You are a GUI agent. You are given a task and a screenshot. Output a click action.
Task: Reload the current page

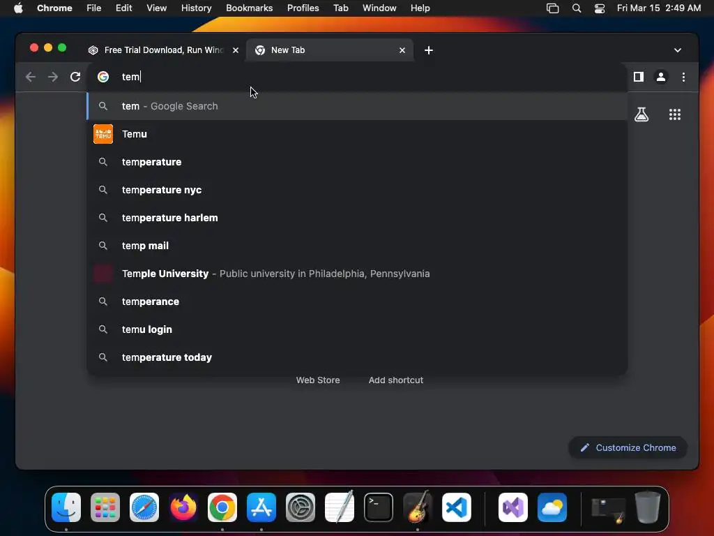(x=75, y=77)
